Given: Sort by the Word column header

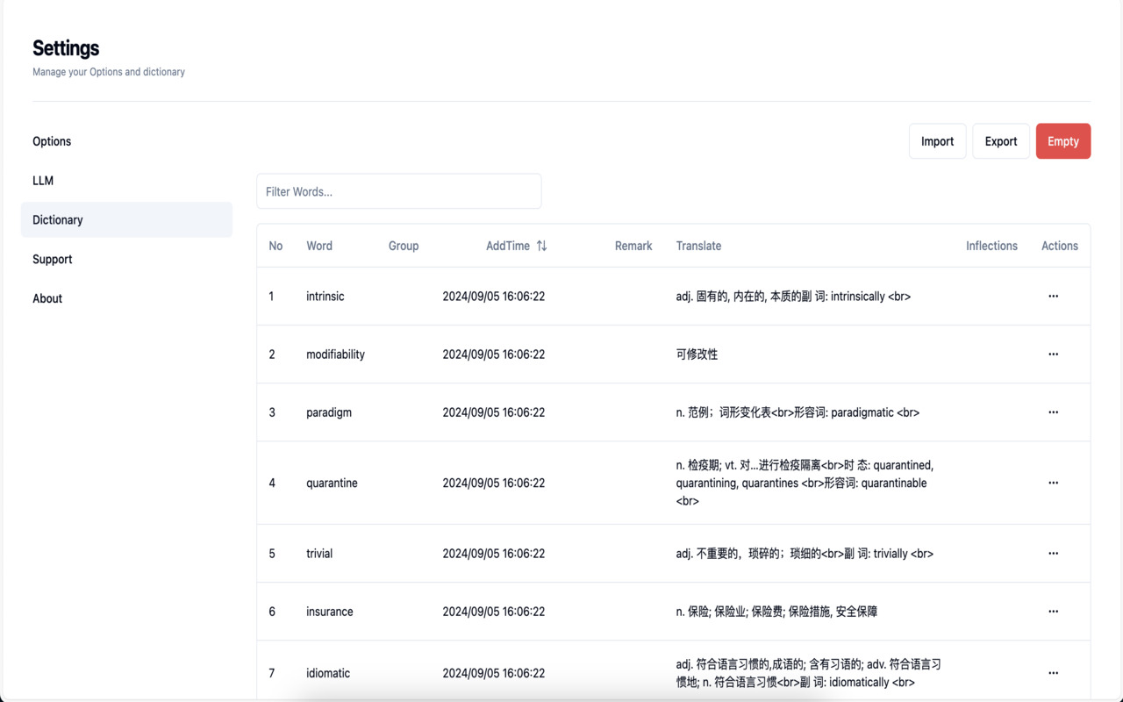Looking at the screenshot, I should pyautogui.click(x=318, y=246).
